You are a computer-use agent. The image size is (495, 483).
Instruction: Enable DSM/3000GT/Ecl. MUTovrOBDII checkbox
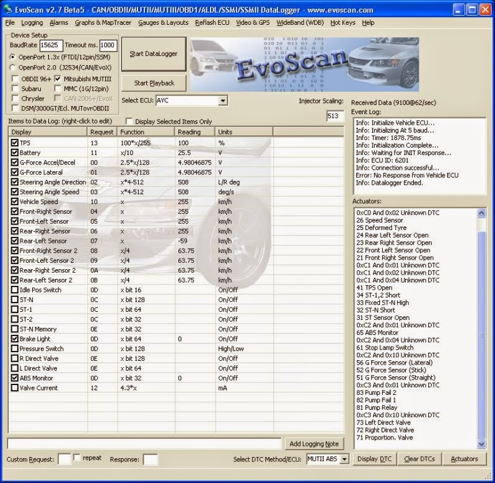tap(15, 108)
